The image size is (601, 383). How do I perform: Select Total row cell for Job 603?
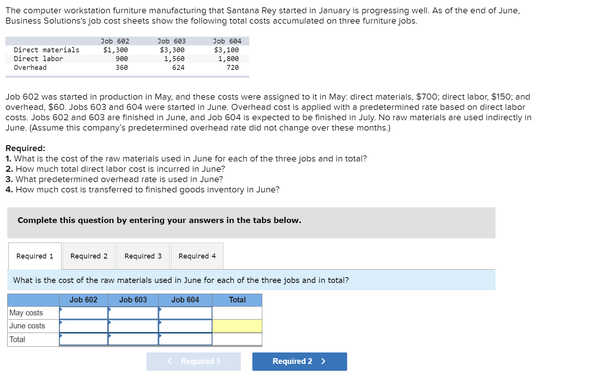pyautogui.click(x=133, y=339)
